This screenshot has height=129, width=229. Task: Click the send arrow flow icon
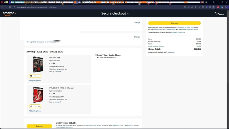tap(199, 7)
